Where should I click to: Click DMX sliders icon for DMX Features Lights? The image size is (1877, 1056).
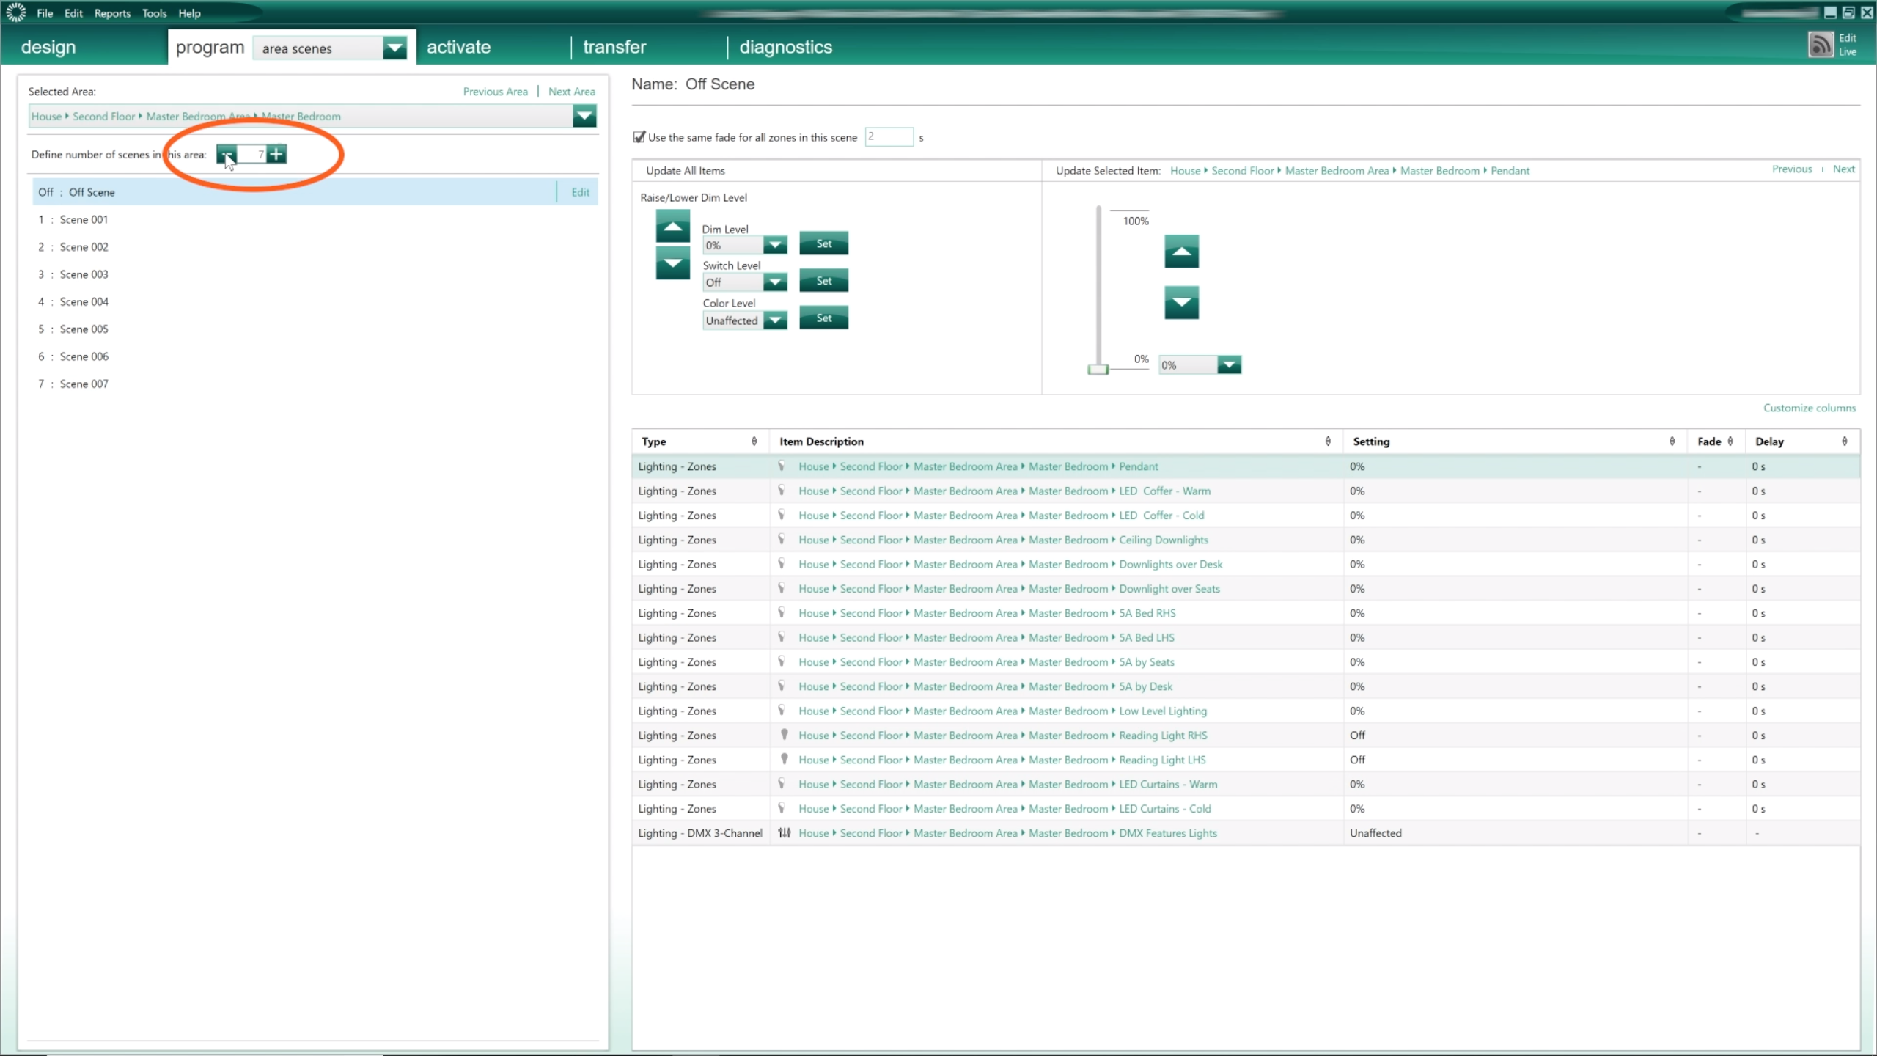pos(785,832)
